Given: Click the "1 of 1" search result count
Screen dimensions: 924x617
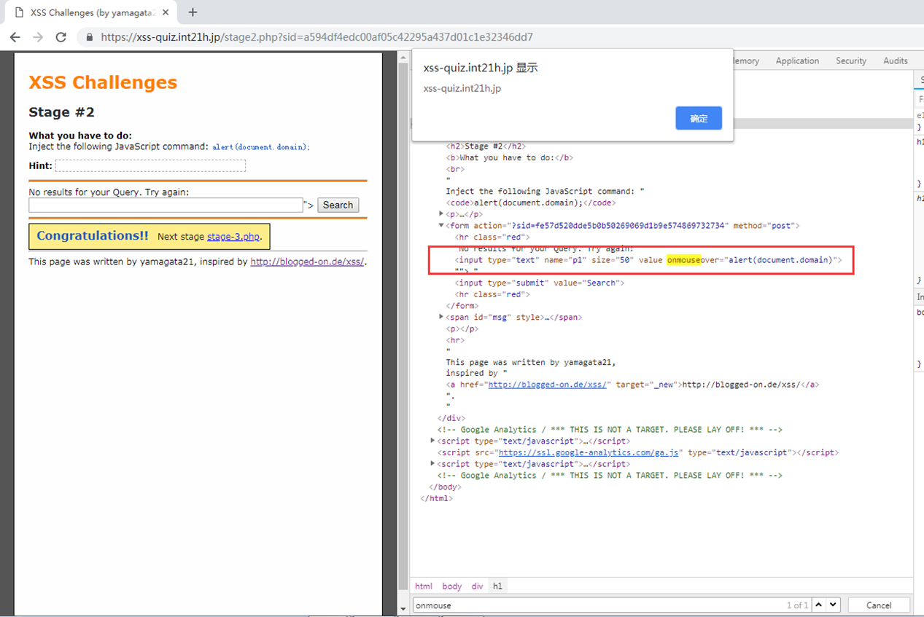Looking at the screenshot, I should pos(797,605).
